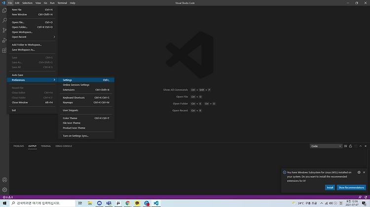Toggle the output scroll lock icon

coord(350,146)
